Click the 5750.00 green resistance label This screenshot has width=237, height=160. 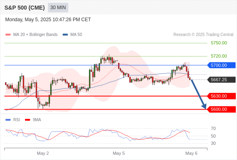pyautogui.click(x=219, y=43)
